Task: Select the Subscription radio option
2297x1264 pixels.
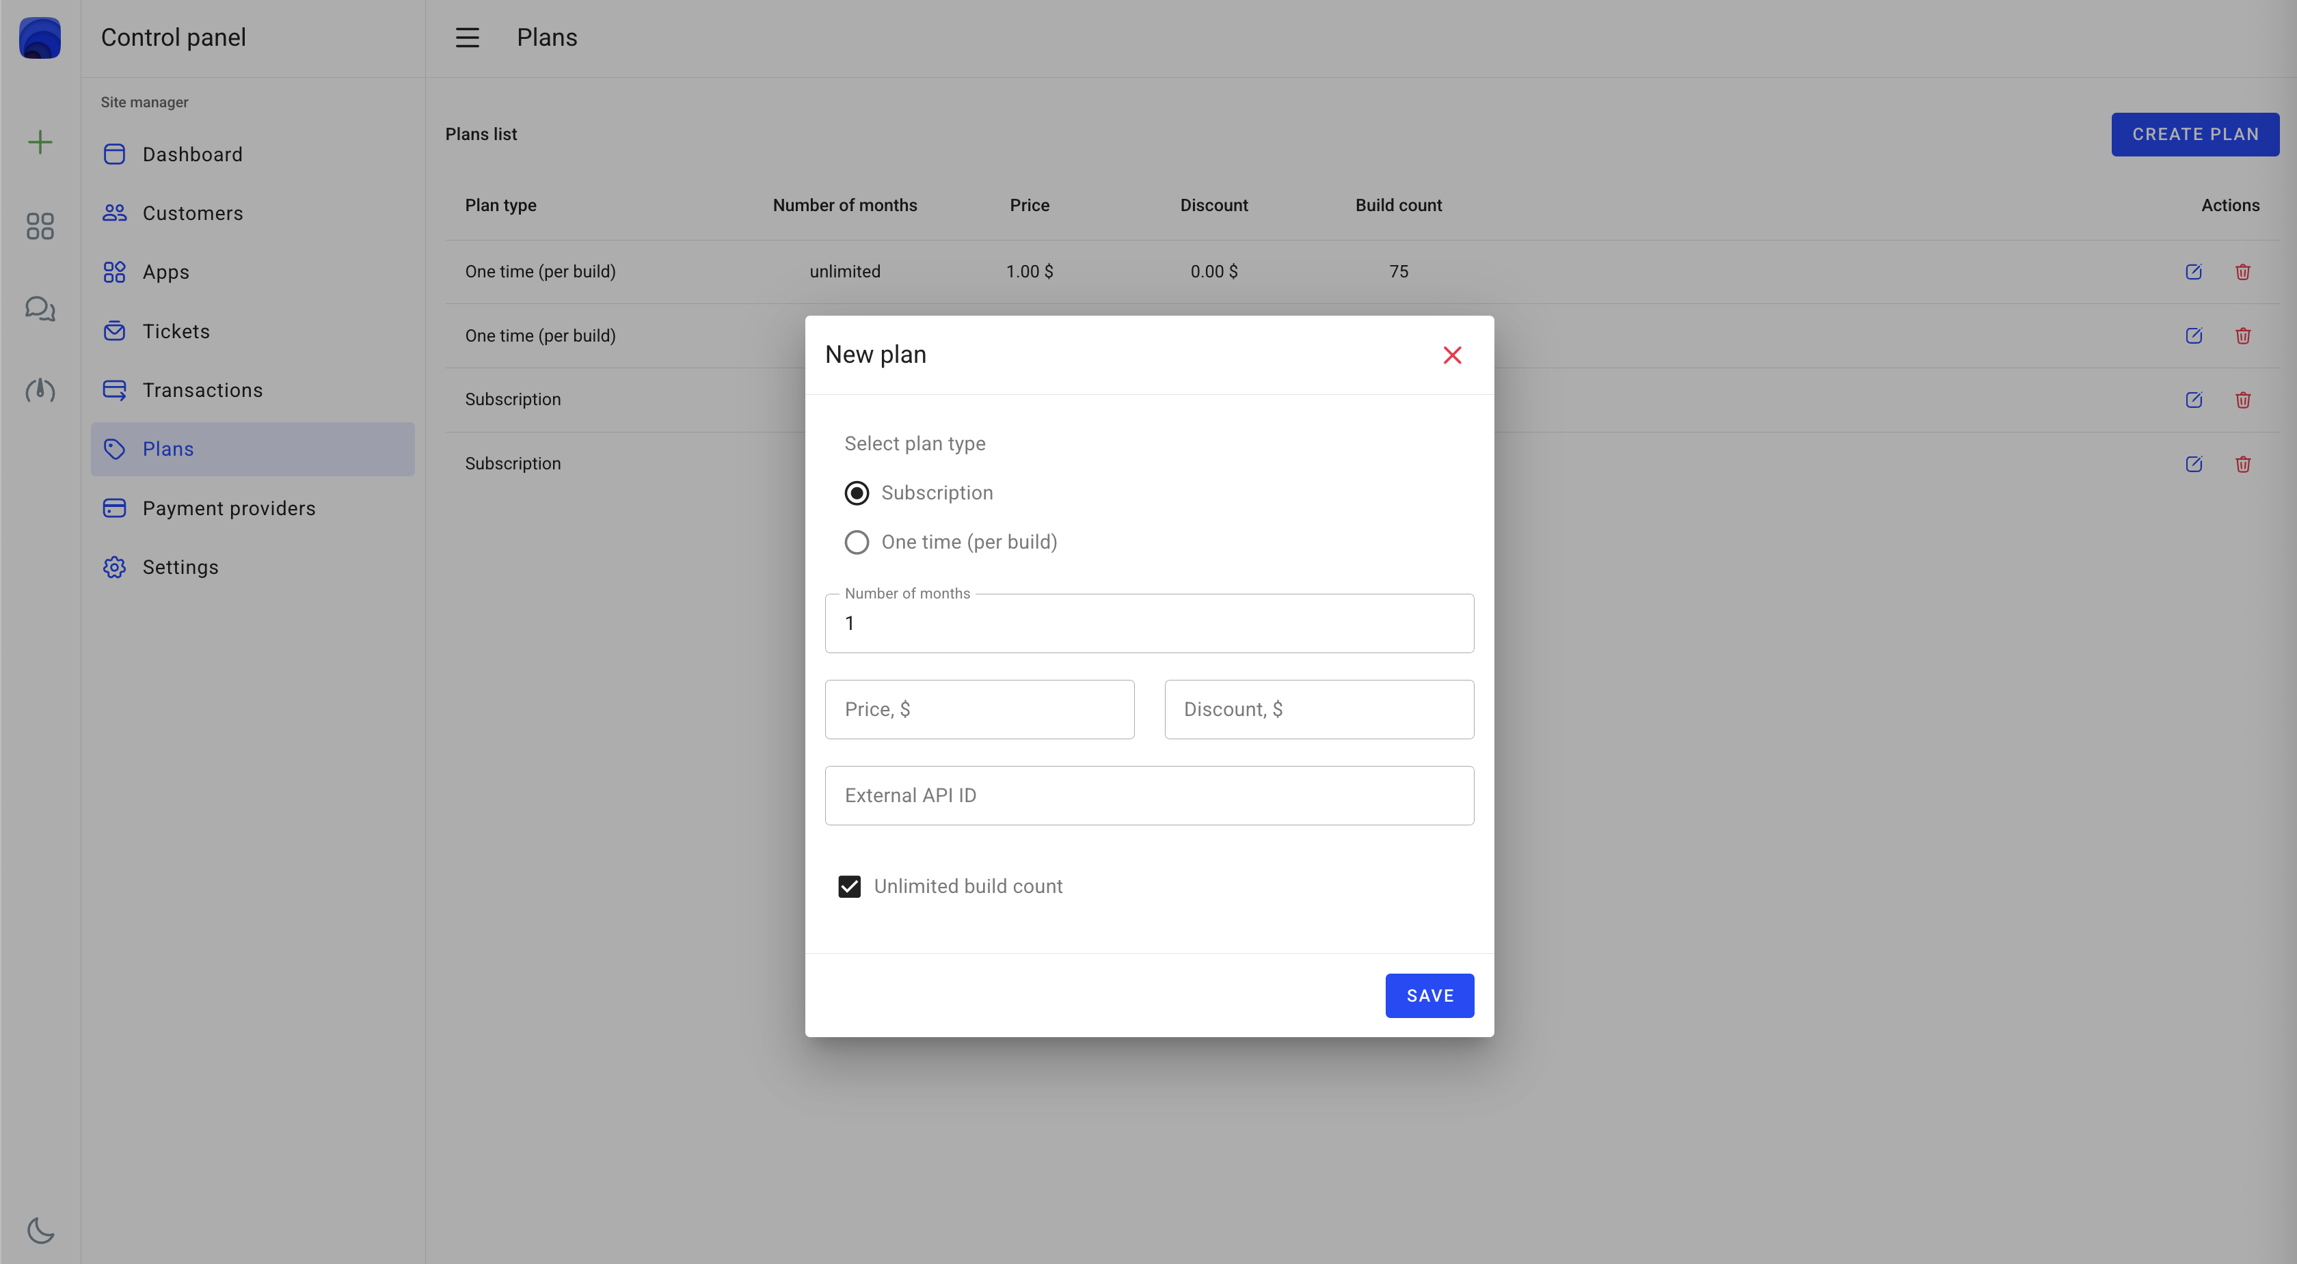Action: 856,493
